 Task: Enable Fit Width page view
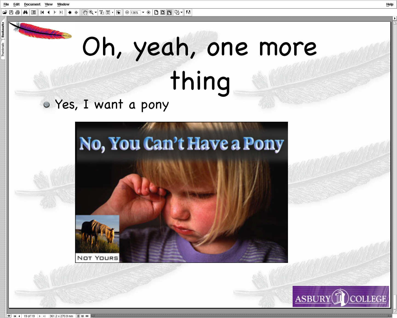coord(169,12)
